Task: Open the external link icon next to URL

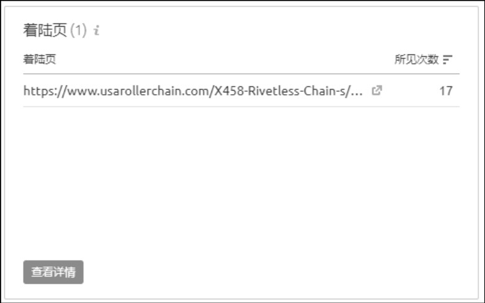Action: tap(376, 90)
